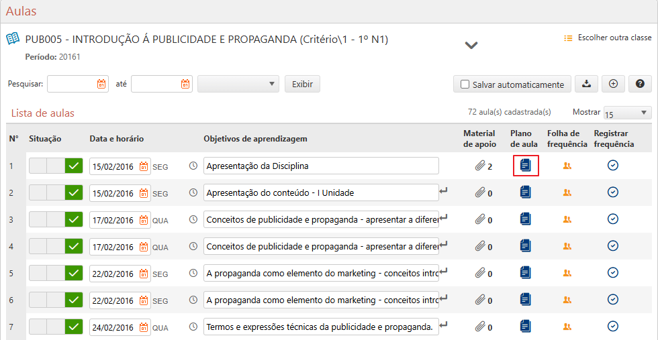Open calendar picker for aula 1 date
Viewport: 658px width, 340px height.
[144, 166]
